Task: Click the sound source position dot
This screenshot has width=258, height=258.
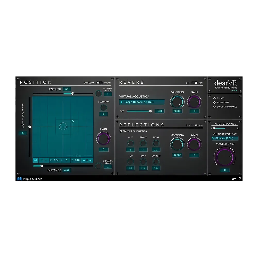Action: tap(73, 121)
